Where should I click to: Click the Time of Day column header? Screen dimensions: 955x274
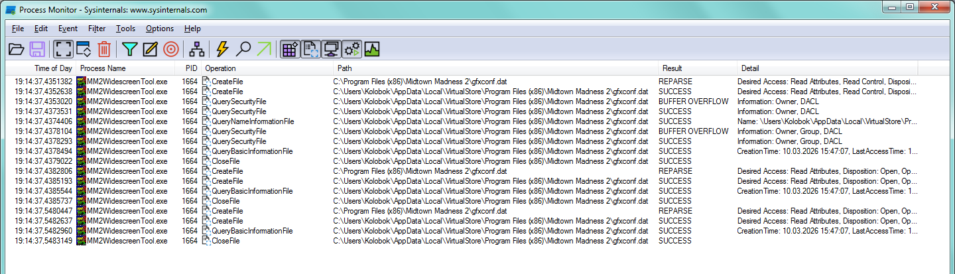point(40,68)
